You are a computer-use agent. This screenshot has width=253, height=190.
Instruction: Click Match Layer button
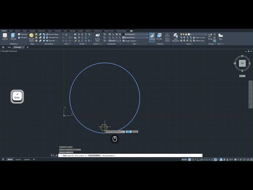tap(198, 41)
